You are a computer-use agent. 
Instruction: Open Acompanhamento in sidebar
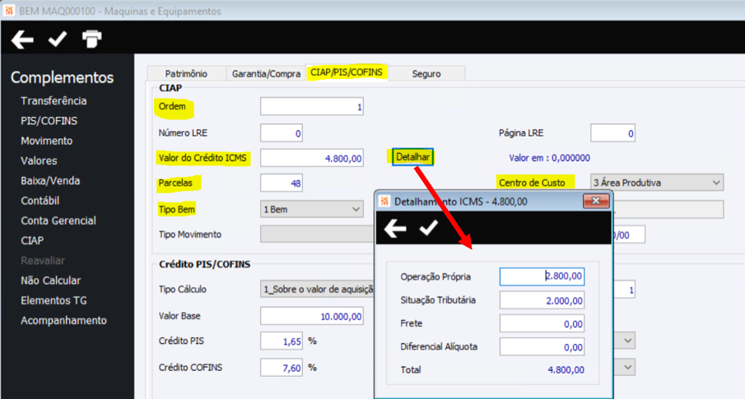63,320
